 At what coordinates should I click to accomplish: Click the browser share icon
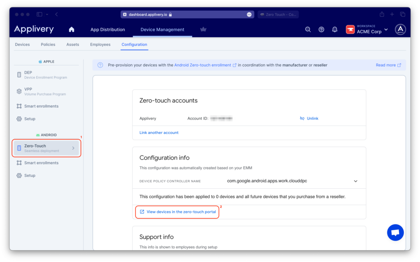[x=382, y=14]
